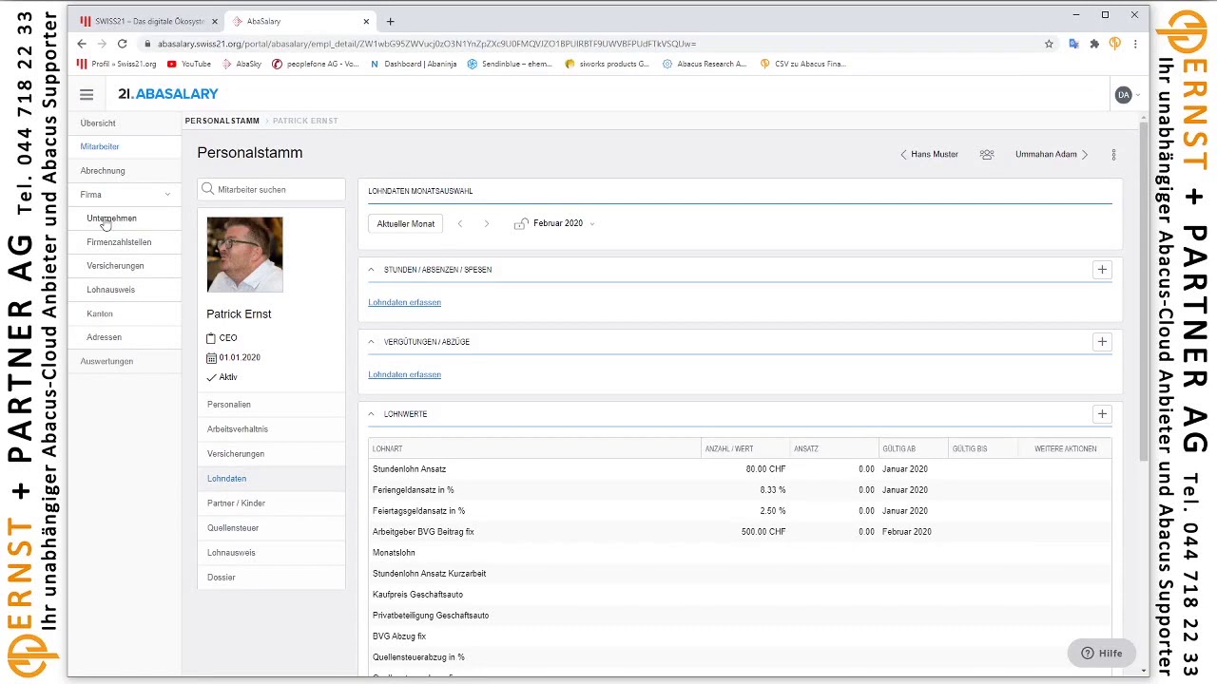Go to previous employee Hans Muster

[x=929, y=154]
